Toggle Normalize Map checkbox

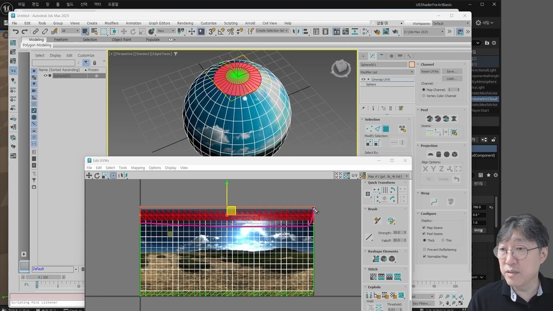tap(425, 256)
